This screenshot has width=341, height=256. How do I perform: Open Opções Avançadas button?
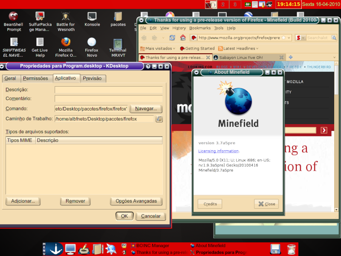pyautogui.click(x=136, y=201)
